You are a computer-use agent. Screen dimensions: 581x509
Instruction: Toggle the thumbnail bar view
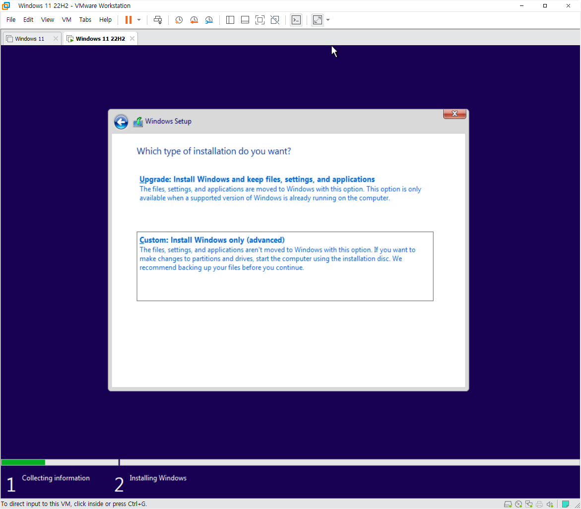[245, 20]
